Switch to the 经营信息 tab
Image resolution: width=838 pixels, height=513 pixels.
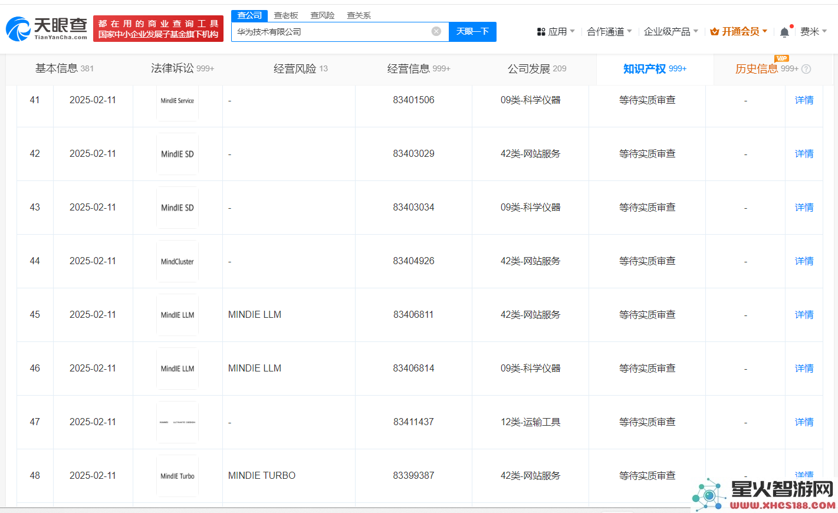pos(419,69)
